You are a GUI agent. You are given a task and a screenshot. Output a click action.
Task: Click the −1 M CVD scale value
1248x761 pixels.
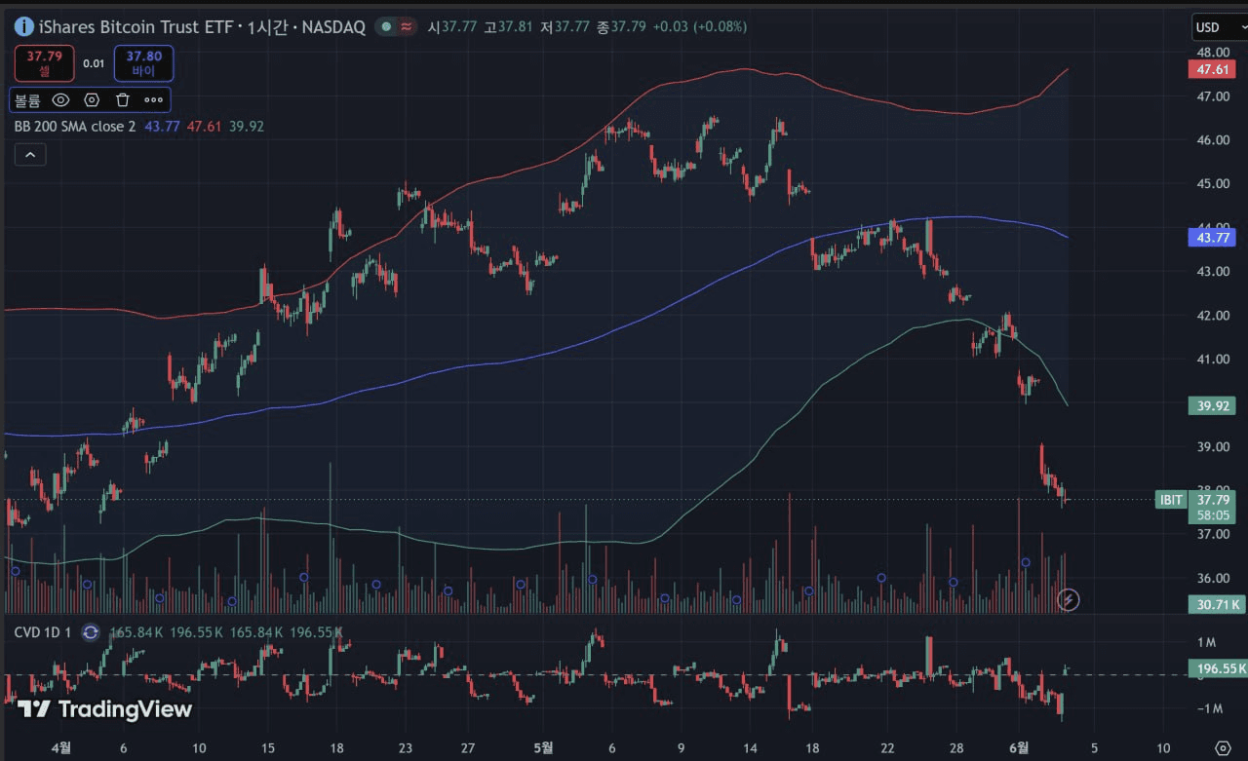(x=1209, y=708)
